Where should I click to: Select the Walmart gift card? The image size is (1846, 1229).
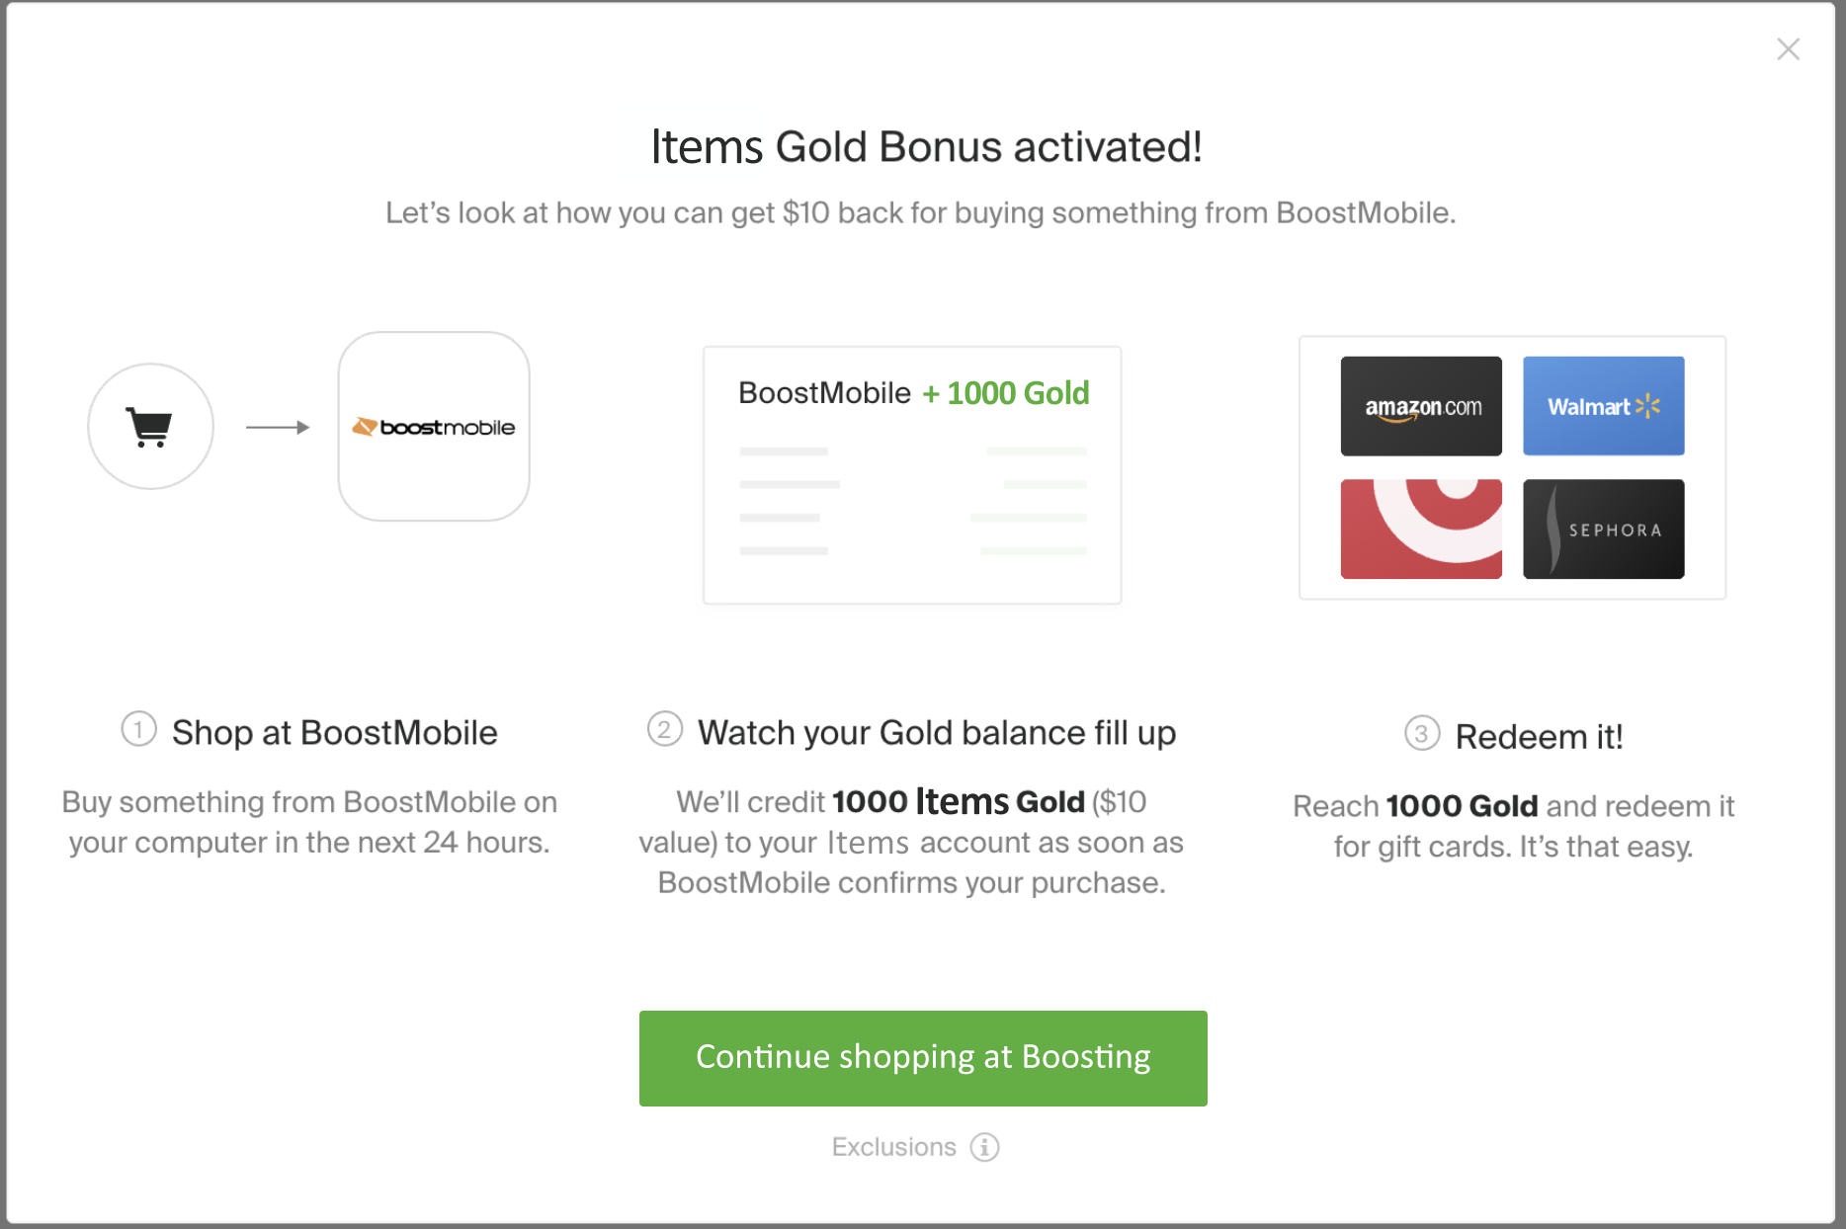(1603, 406)
